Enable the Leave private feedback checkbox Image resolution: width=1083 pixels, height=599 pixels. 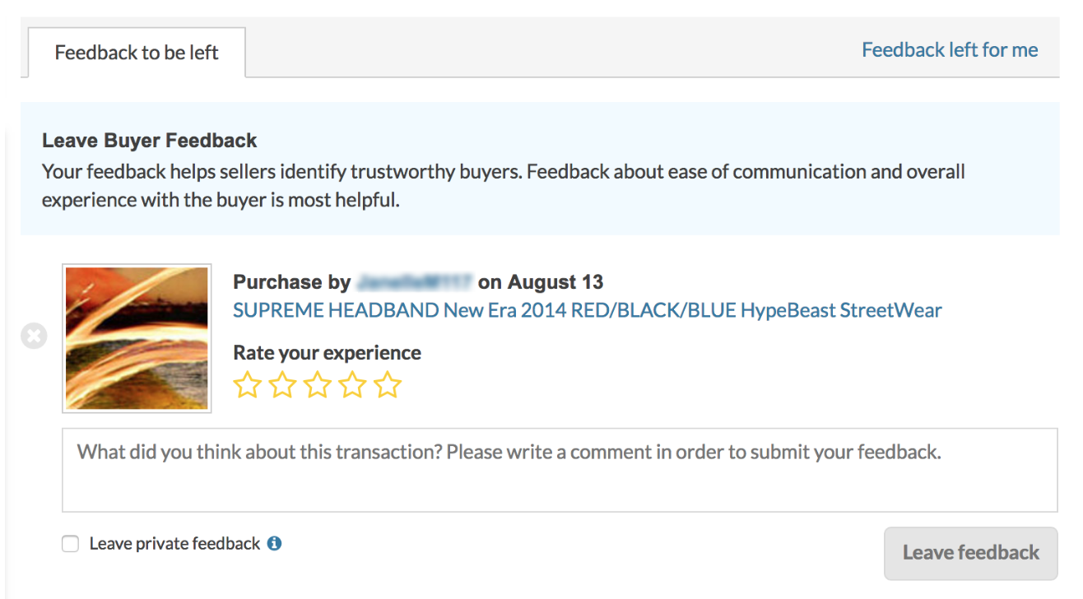[x=71, y=544]
